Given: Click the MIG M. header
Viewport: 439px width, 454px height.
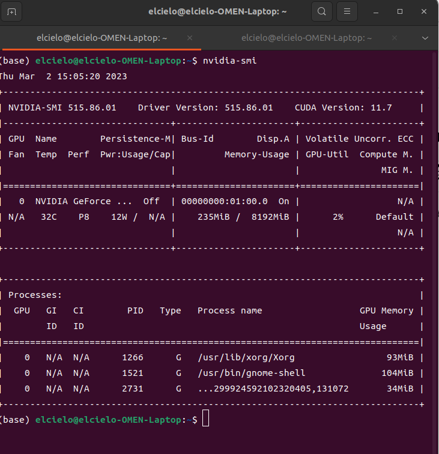Looking at the screenshot, I should point(397,171).
